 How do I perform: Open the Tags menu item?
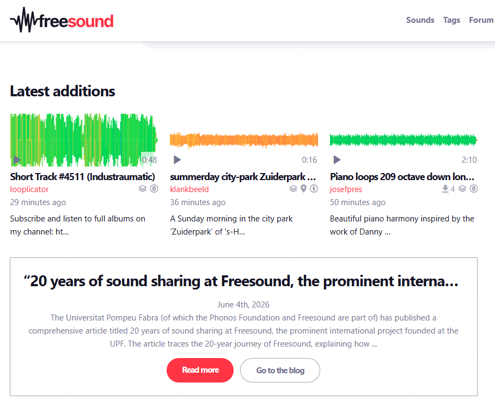tap(451, 20)
